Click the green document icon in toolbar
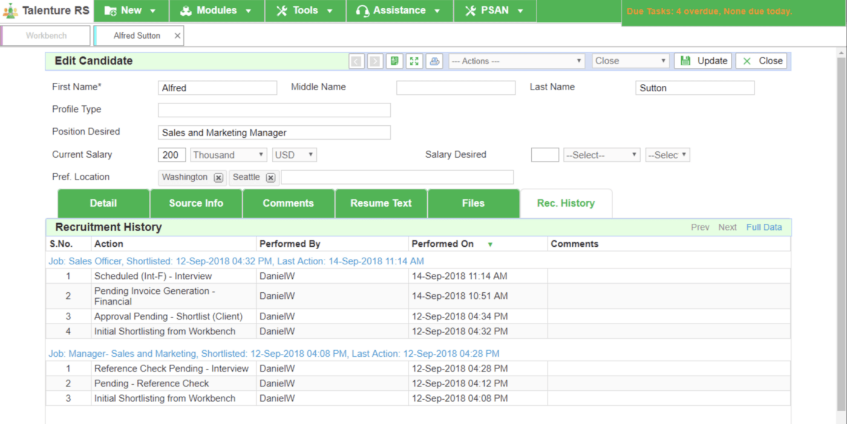Image resolution: width=847 pixels, height=424 pixels. [394, 61]
